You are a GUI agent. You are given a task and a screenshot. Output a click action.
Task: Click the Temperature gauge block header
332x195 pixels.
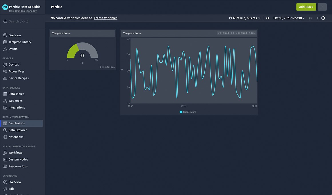(82, 33)
